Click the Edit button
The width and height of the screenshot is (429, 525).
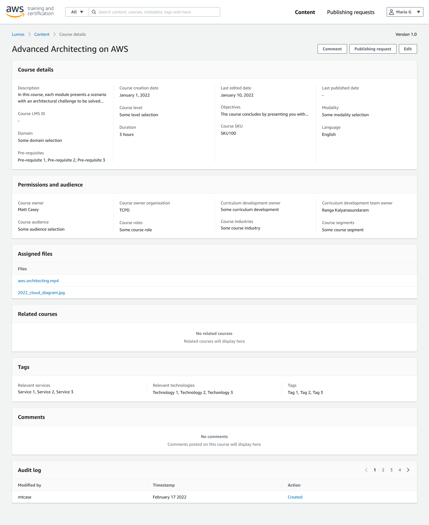click(x=408, y=49)
